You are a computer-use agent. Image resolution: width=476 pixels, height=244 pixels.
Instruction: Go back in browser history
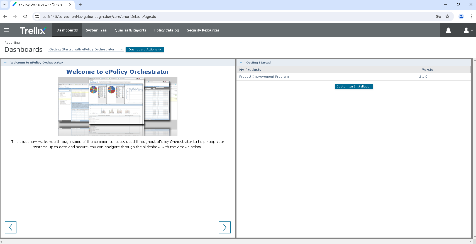(x=5, y=16)
